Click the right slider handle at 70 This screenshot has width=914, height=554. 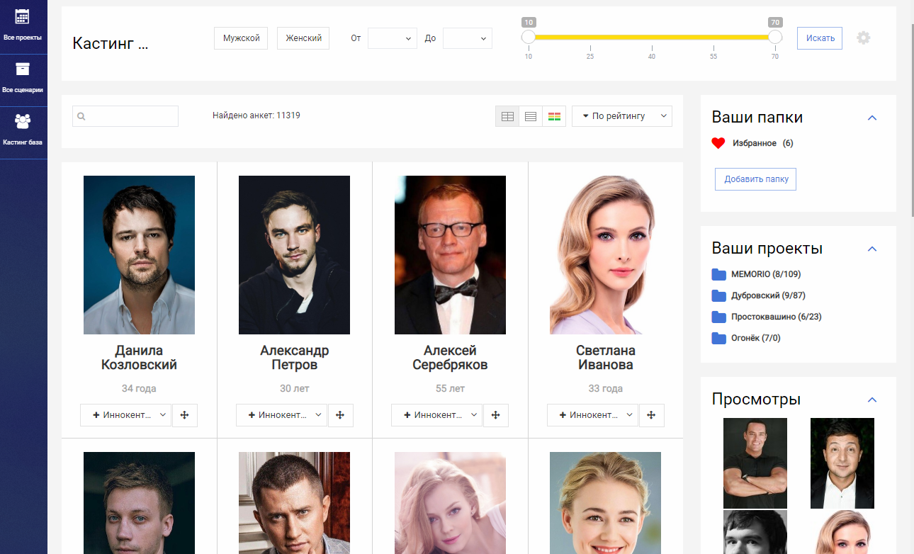point(775,37)
